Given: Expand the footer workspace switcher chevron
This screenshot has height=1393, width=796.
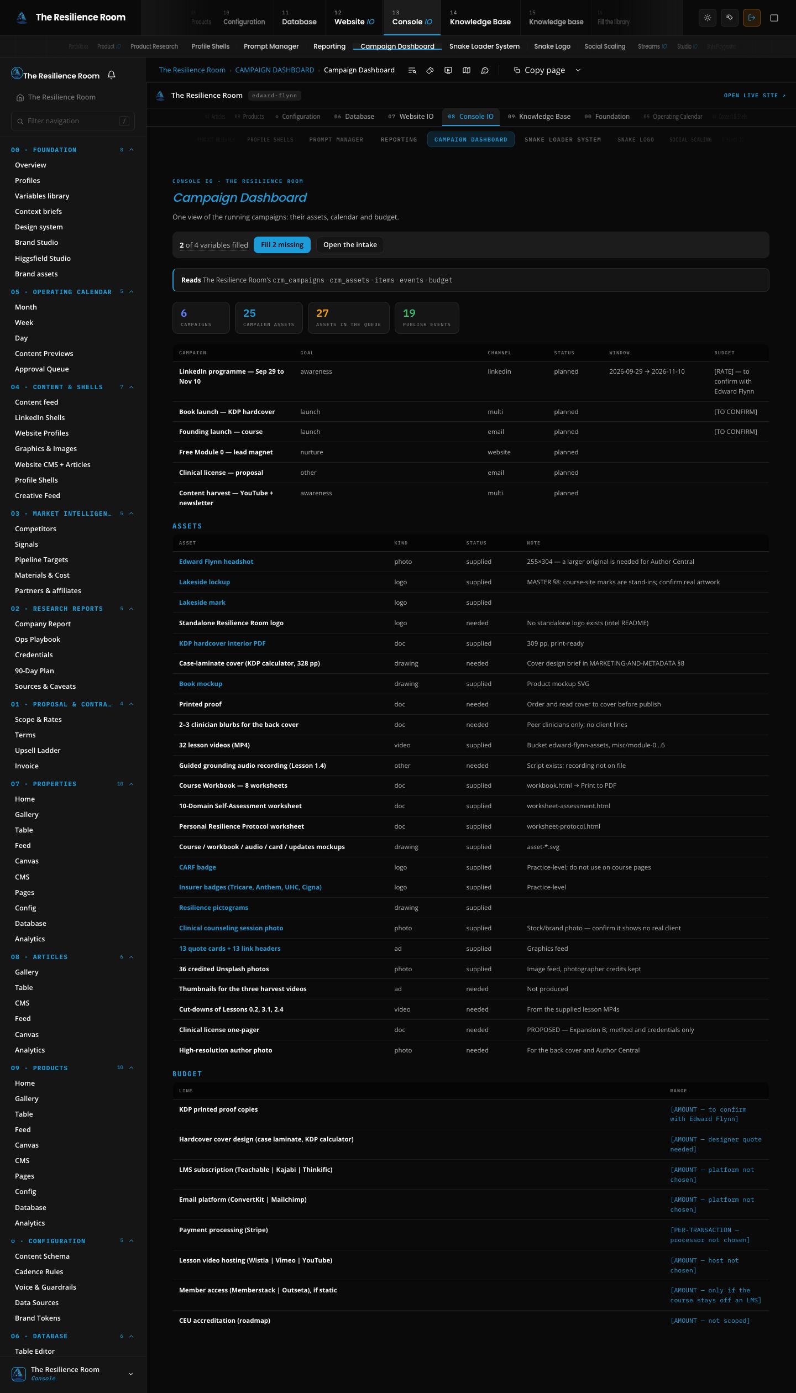Looking at the screenshot, I should coord(130,1374).
